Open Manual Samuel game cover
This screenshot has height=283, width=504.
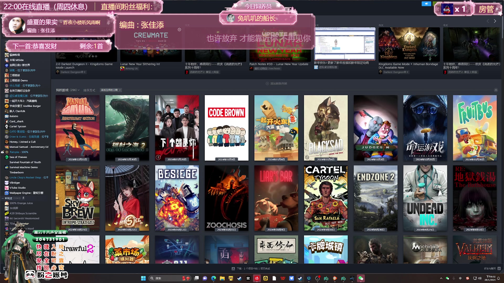[x=77, y=128]
